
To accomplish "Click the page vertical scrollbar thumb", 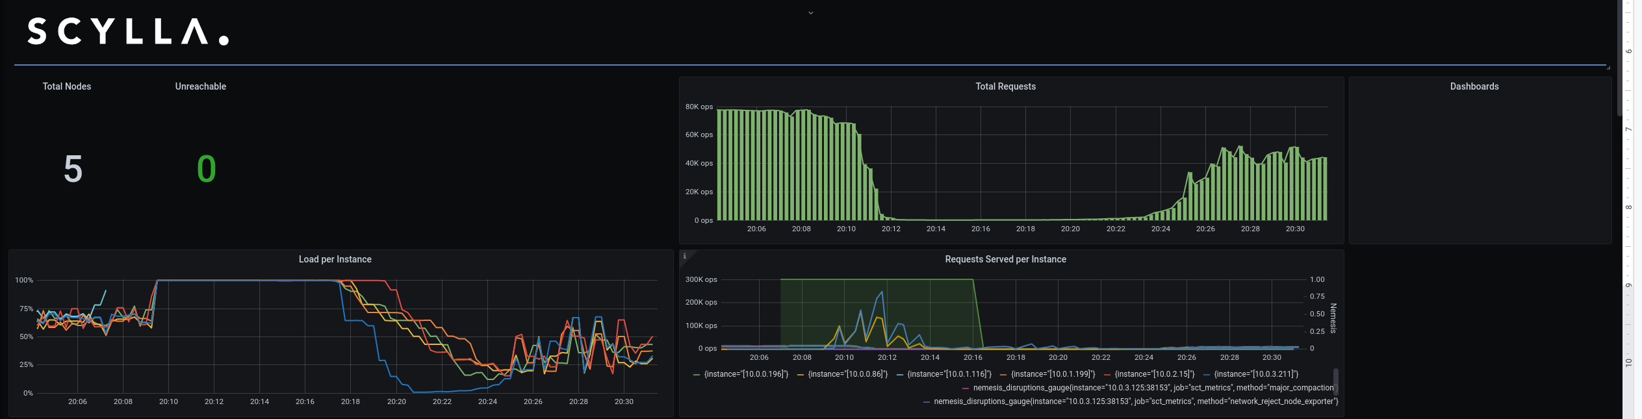I will 1620,58.
